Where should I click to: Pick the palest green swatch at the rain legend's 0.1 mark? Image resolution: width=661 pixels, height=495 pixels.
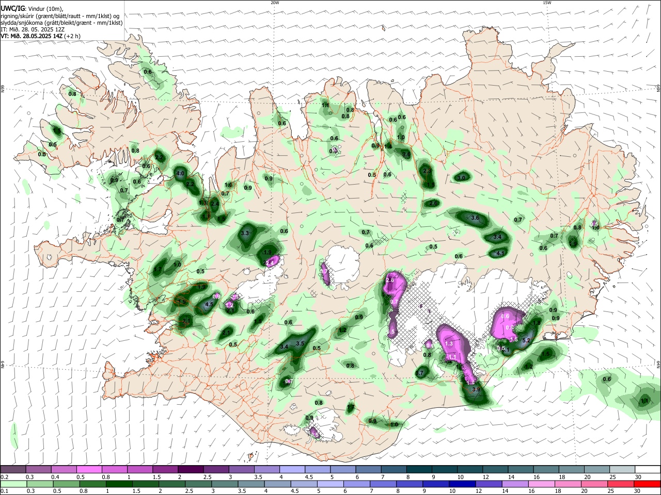[x=13, y=484]
